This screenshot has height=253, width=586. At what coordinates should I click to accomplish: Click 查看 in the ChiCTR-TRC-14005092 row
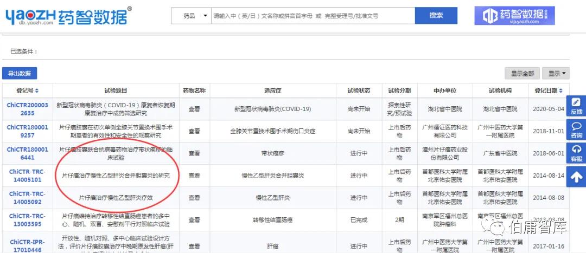pos(194,198)
